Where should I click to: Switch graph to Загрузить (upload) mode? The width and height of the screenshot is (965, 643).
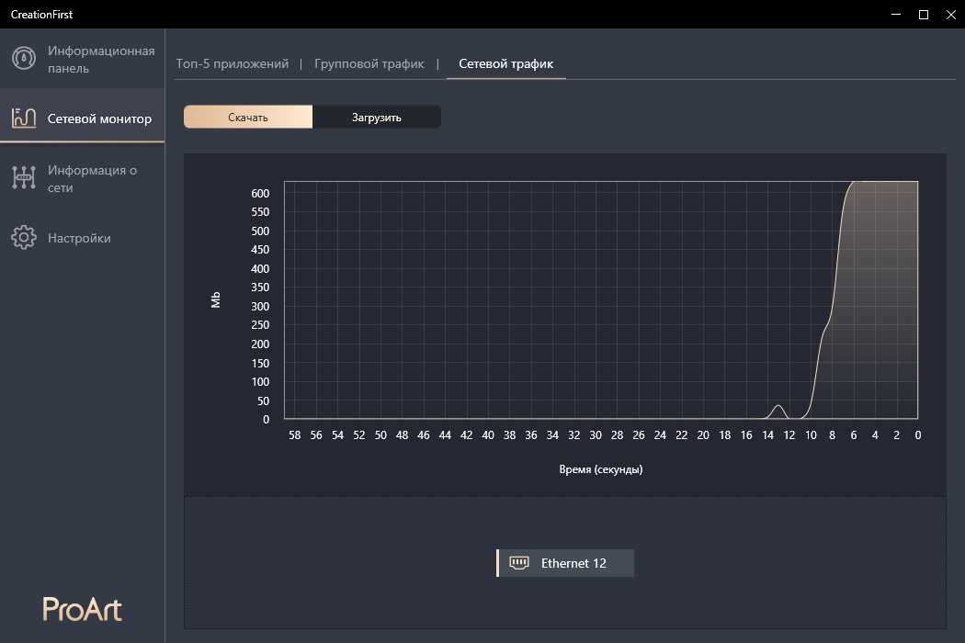click(377, 118)
